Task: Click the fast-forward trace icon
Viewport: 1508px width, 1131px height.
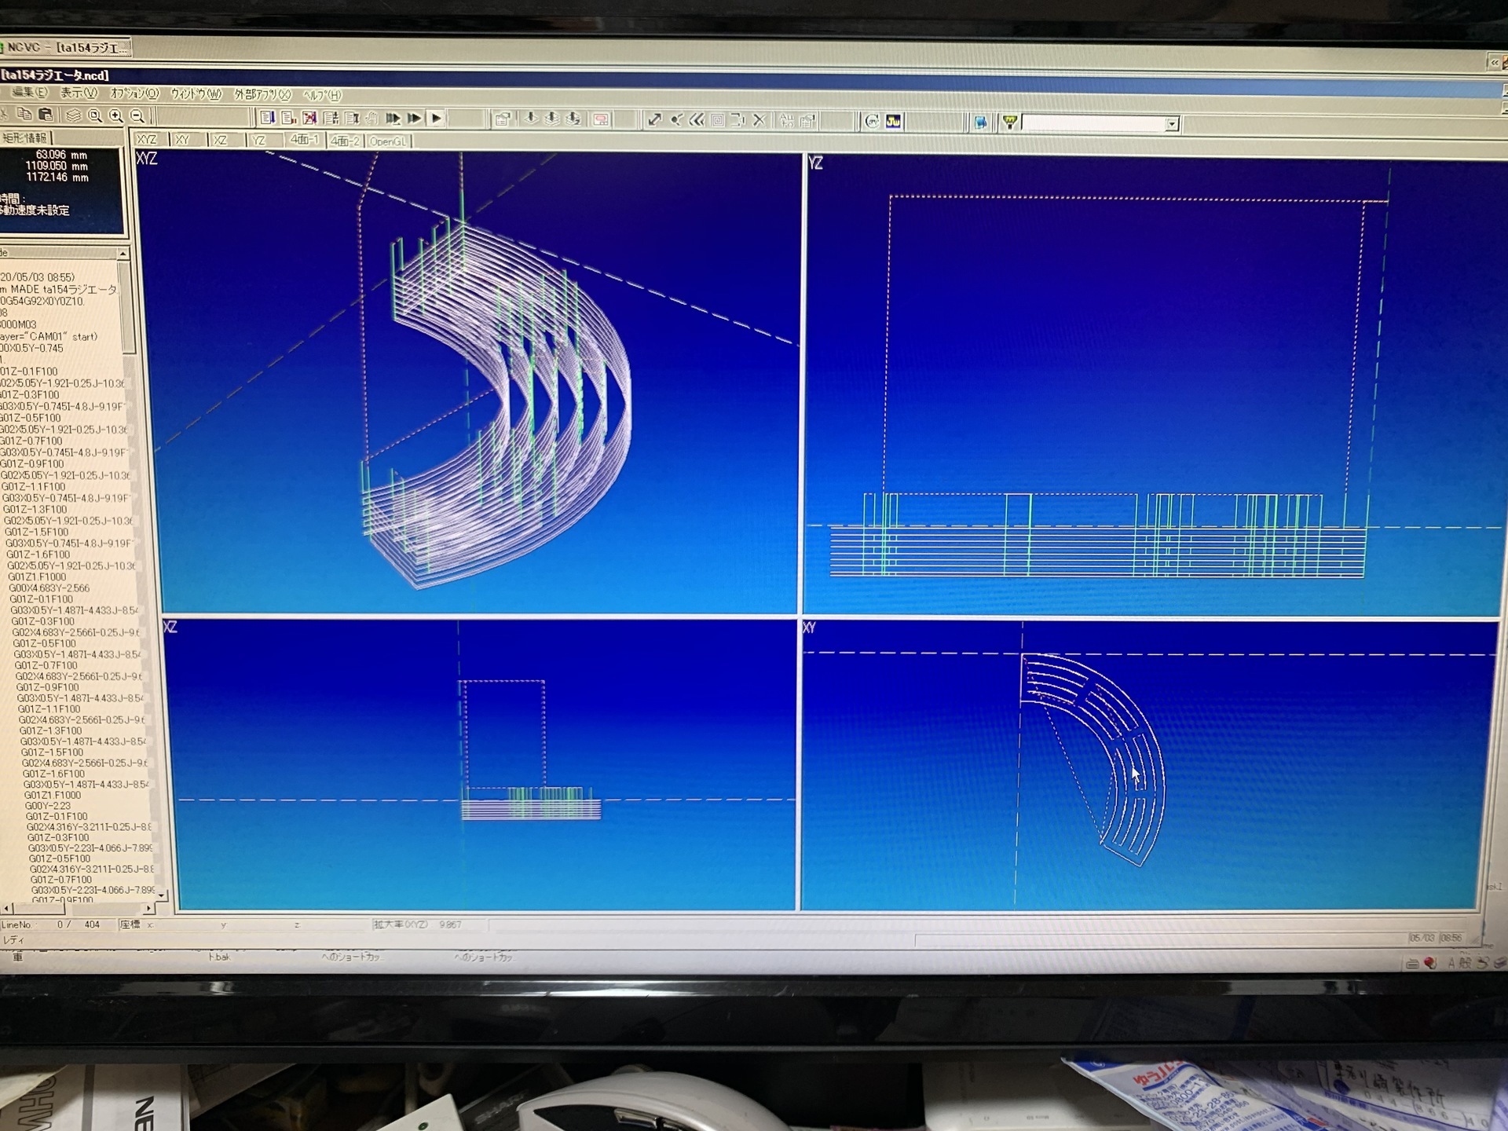Action: pyautogui.click(x=415, y=119)
